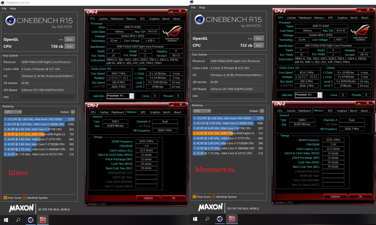Click the Core Speed value 4564.7 MHz
This screenshot has width=376, height=225.
click(119, 73)
